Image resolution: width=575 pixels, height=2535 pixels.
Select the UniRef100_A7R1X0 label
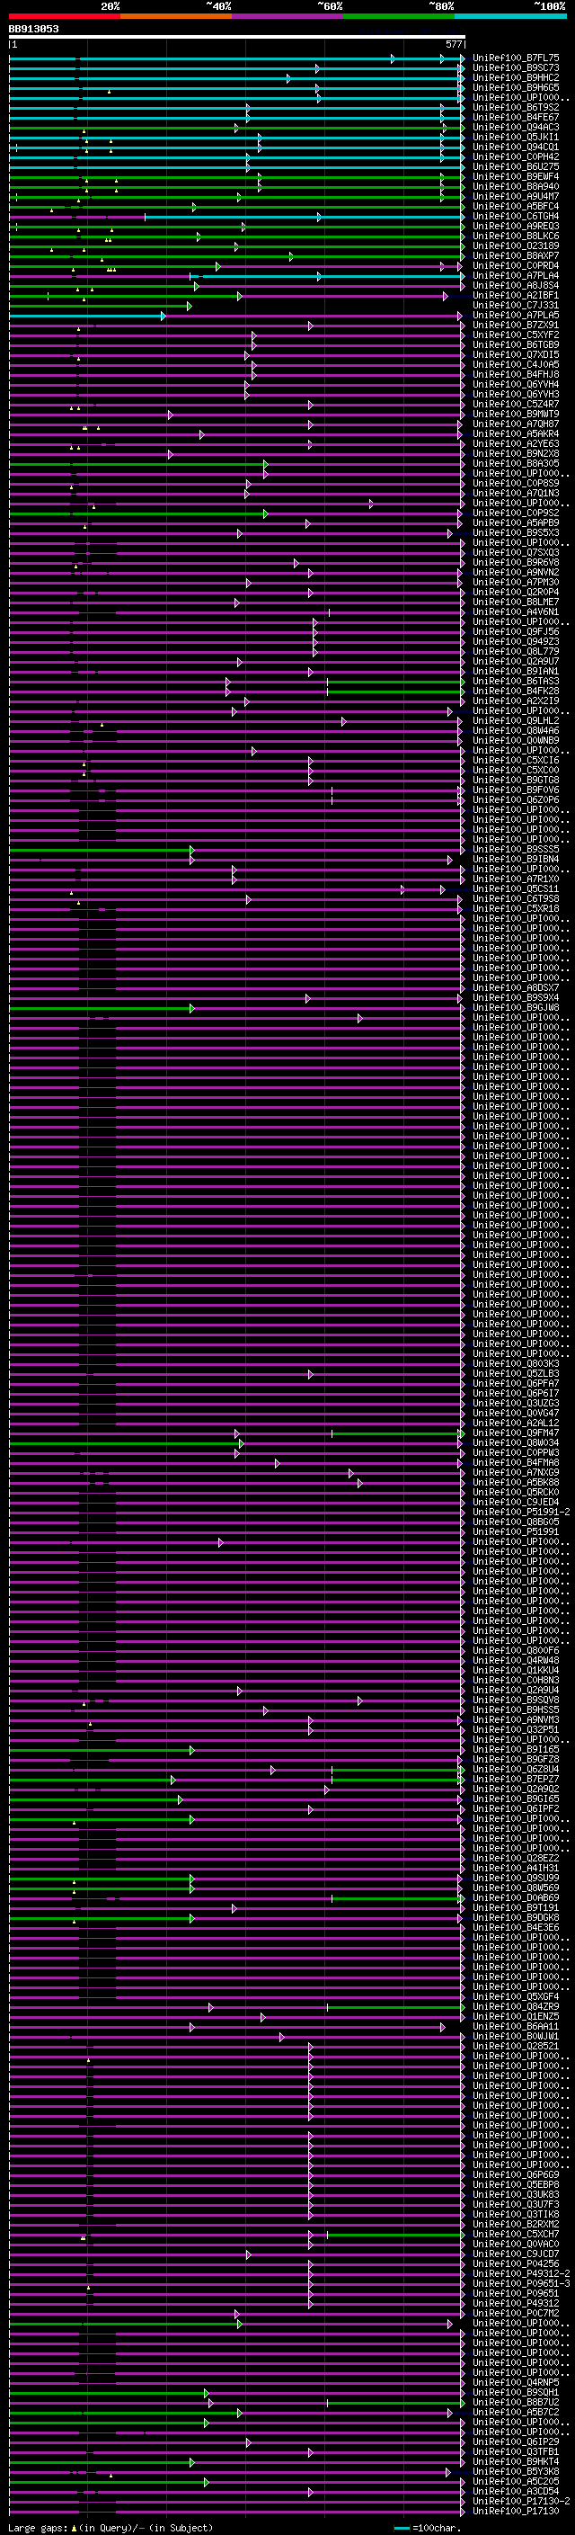516,879
